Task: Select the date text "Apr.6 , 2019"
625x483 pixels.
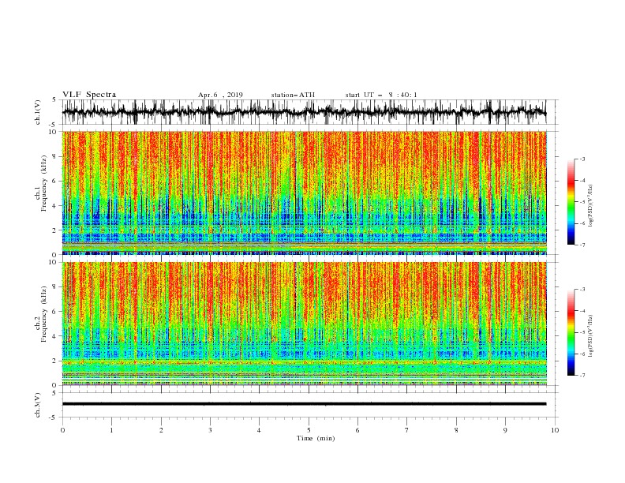Action: pyautogui.click(x=220, y=95)
